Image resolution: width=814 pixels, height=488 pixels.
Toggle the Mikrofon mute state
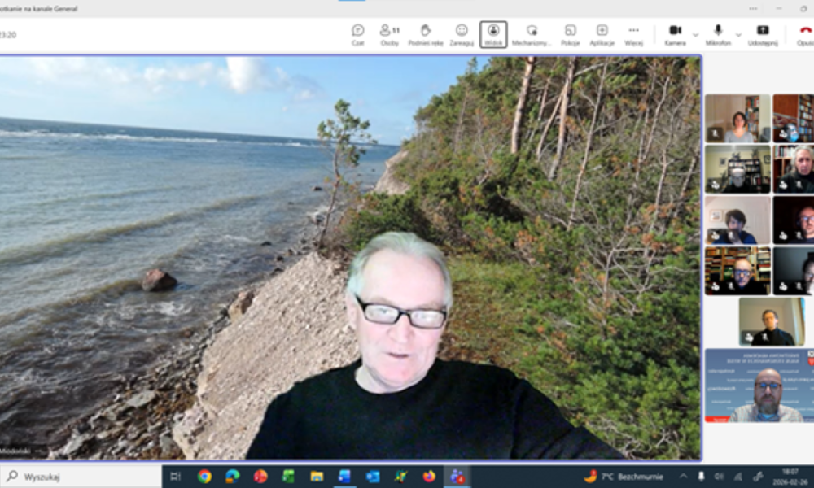[x=718, y=34]
